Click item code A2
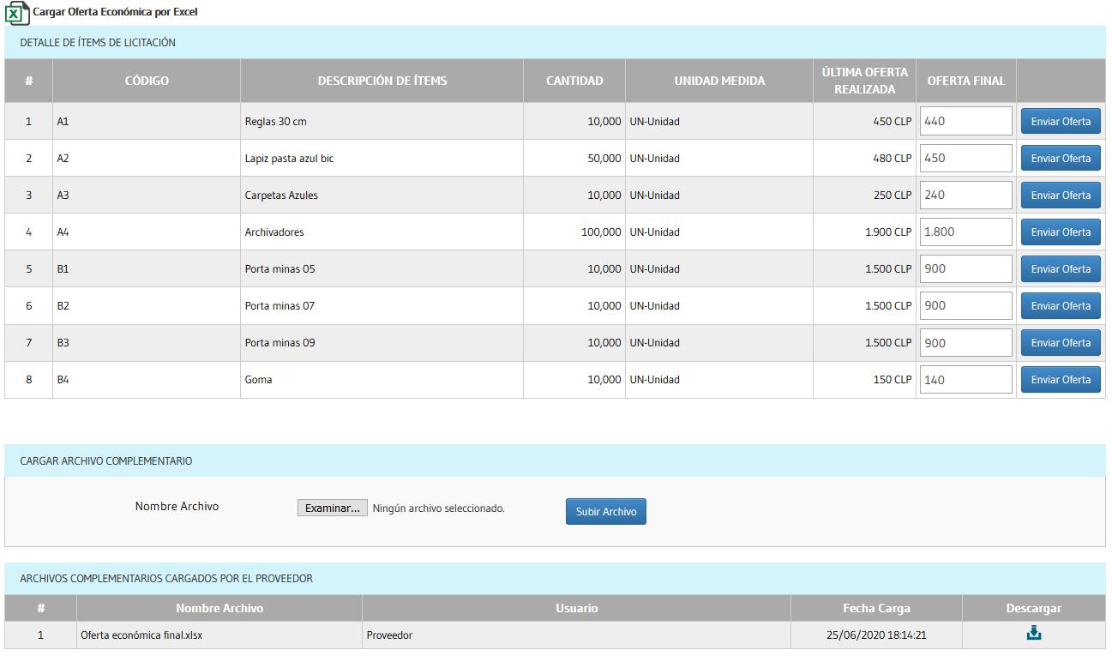1112x656 pixels. tap(63, 159)
